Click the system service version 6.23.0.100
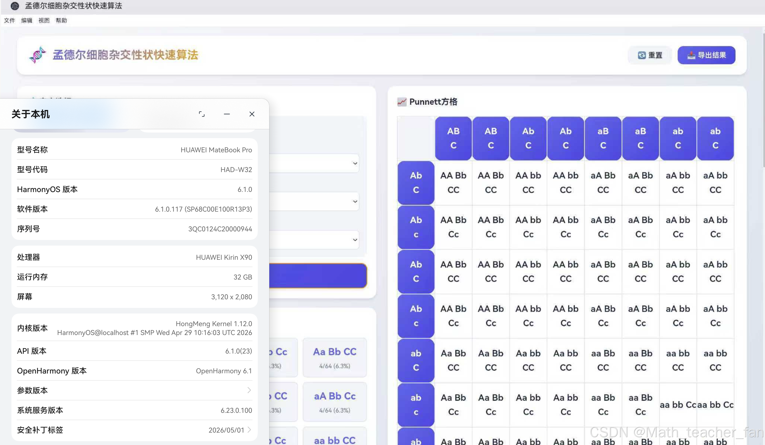The width and height of the screenshot is (765, 445). pyautogui.click(x=236, y=410)
